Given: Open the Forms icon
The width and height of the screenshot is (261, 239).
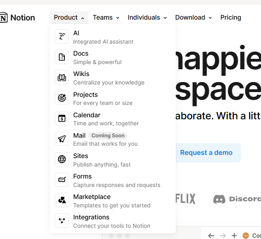Looking at the screenshot, I should pyautogui.click(x=62, y=180).
